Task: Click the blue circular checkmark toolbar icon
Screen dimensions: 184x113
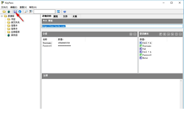Action: (20, 12)
